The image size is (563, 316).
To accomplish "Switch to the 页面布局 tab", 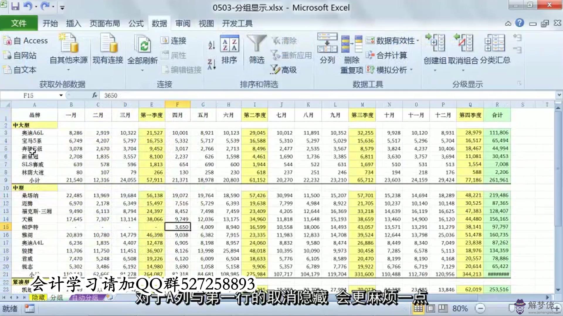I will 105,23.
